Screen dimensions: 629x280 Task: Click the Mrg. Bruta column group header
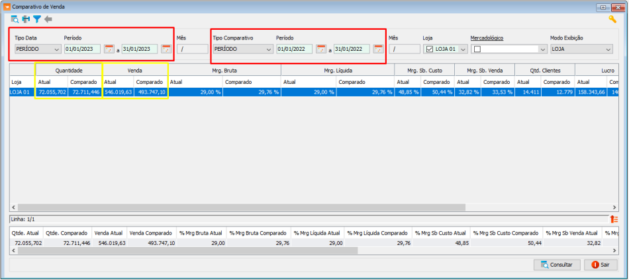click(224, 69)
